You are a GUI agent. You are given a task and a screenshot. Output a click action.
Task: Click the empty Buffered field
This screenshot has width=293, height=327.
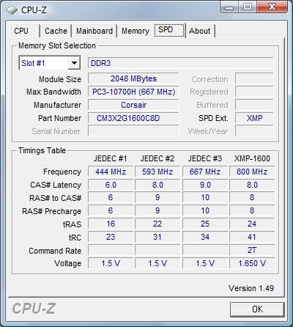click(x=254, y=105)
